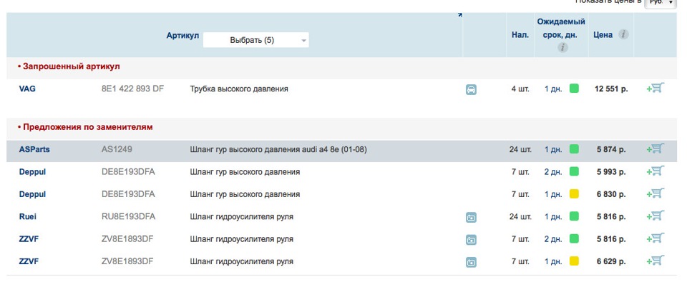
Task: Open the VAG brand link
Action: coord(27,89)
